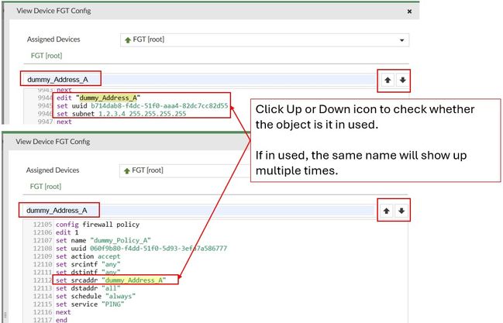
Task: Close the top View Device FGT Config dialog
Action: pyautogui.click(x=409, y=11)
